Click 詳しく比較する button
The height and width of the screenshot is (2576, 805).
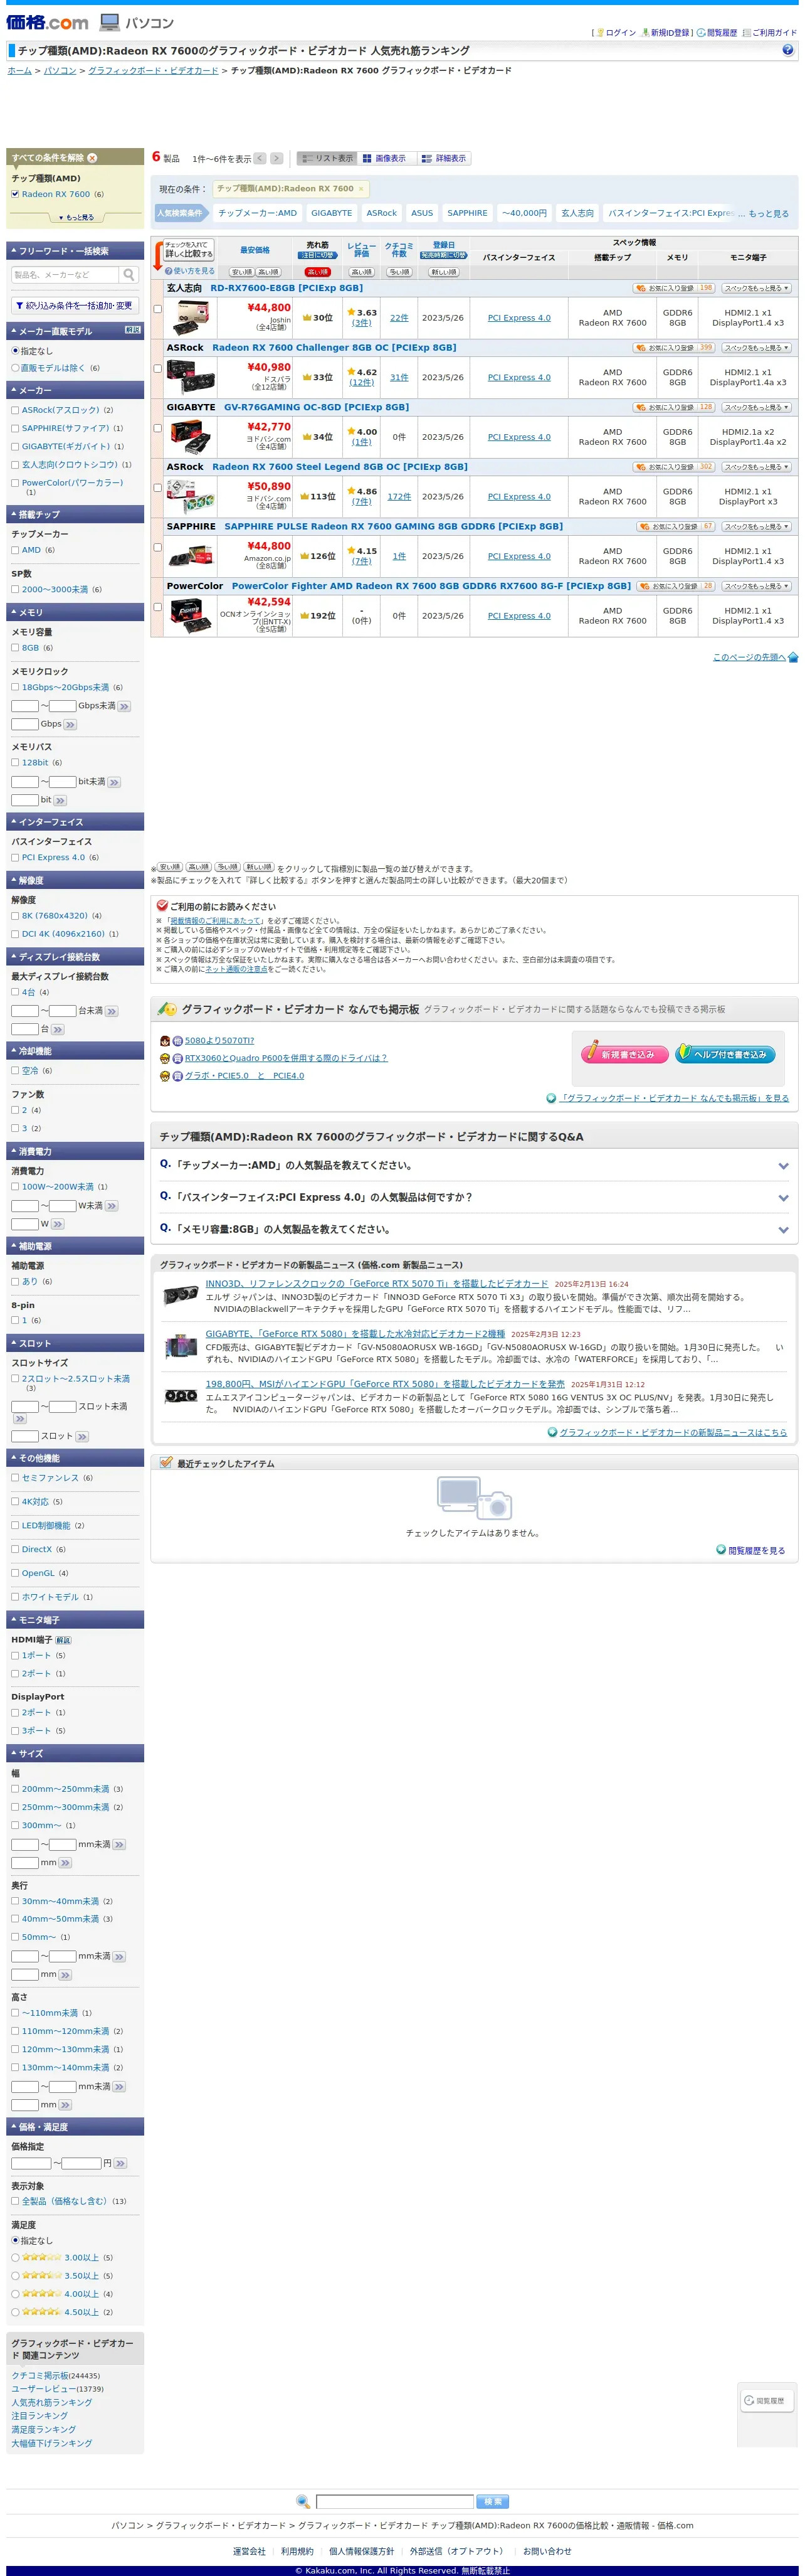pyautogui.click(x=189, y=249)
